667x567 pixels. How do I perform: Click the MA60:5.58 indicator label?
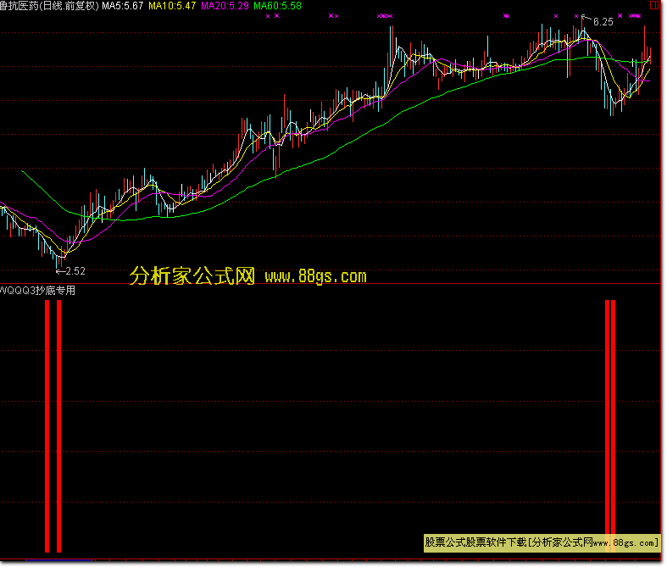(x=277, y=6)
